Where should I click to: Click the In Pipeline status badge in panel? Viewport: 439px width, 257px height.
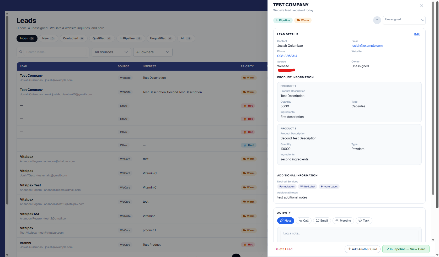(x=283, y=20)
